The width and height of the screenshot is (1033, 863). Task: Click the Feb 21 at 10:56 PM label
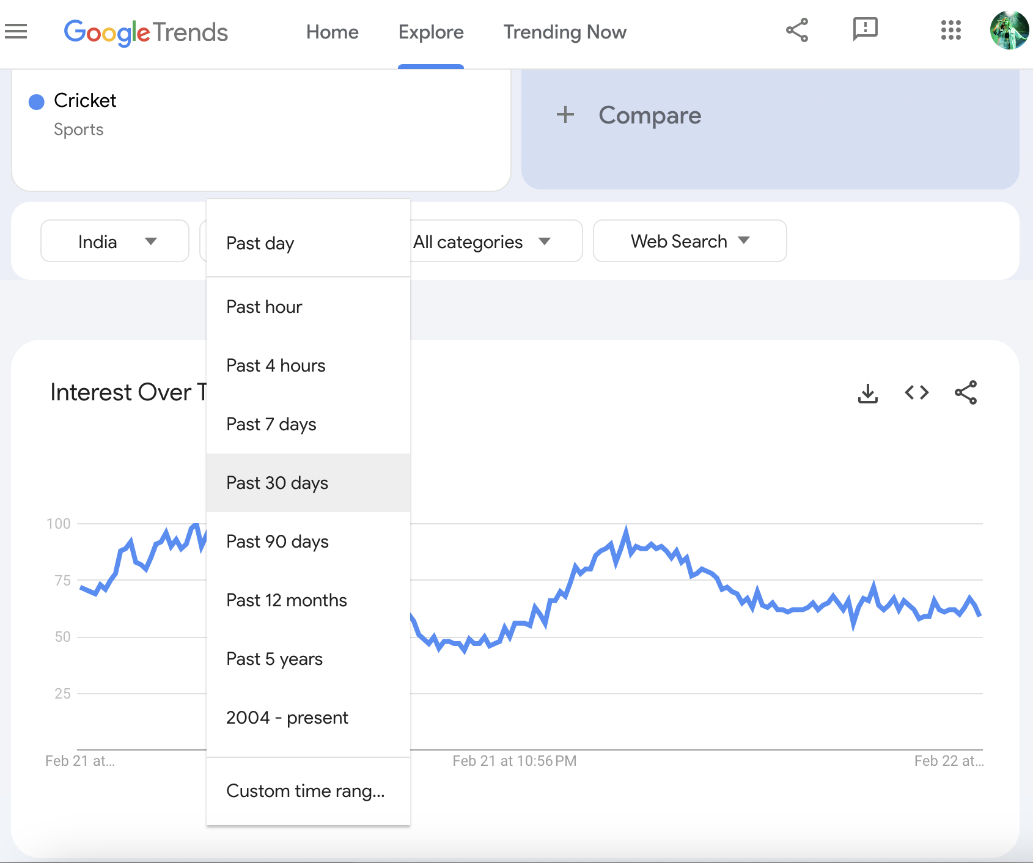515,761
